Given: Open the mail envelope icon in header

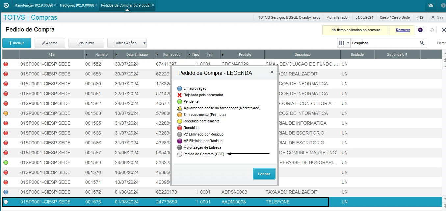Looking at the screenshot, I should [431, 5].
